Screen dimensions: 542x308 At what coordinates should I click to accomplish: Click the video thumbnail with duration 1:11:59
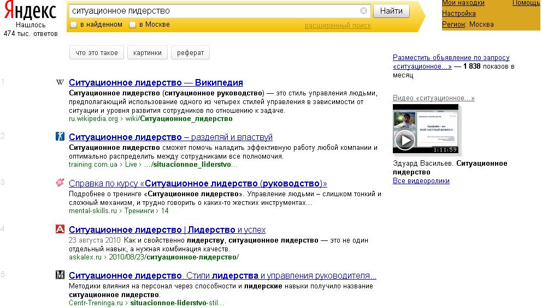click(426, 129)
